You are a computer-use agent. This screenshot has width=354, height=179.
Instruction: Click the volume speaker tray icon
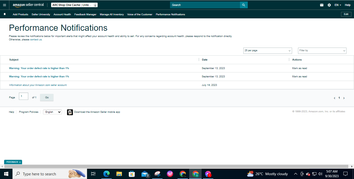point(320,174)
